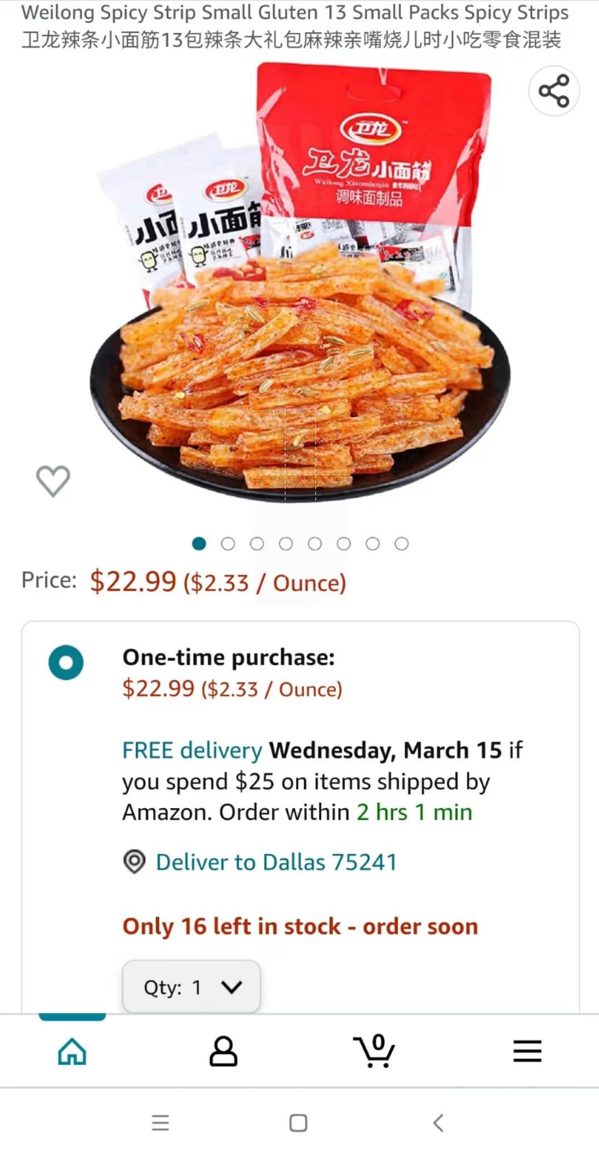
Task: Add item to wishlist with heart icon
Action: [53, 481]
